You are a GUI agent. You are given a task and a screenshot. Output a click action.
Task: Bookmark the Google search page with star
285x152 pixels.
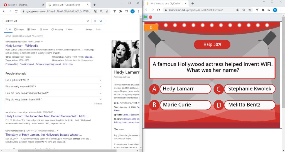point(107,11)
